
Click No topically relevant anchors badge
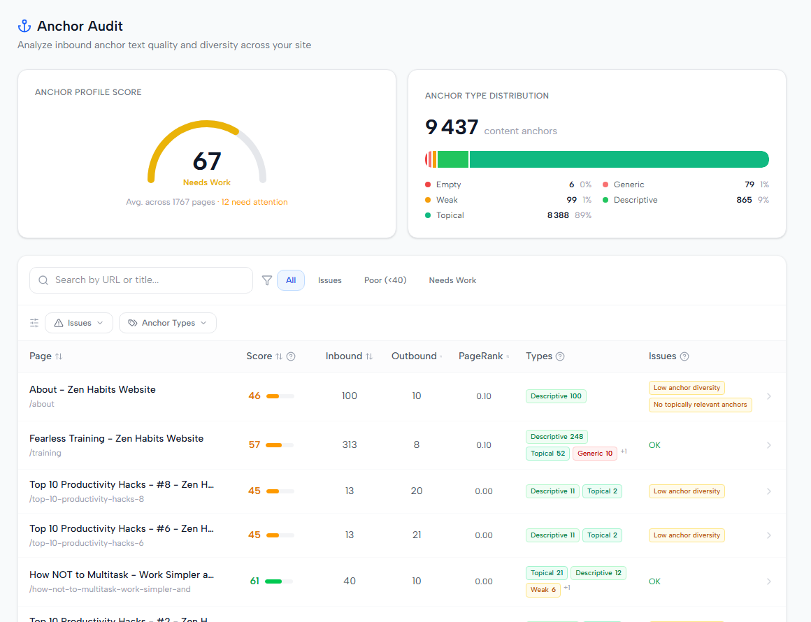coord(701,405)
